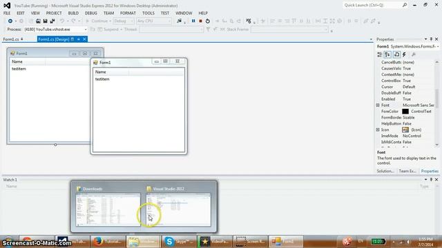Screen dimensions: 442x248
Task: Expand the Font property node
Action: point(378,105)
